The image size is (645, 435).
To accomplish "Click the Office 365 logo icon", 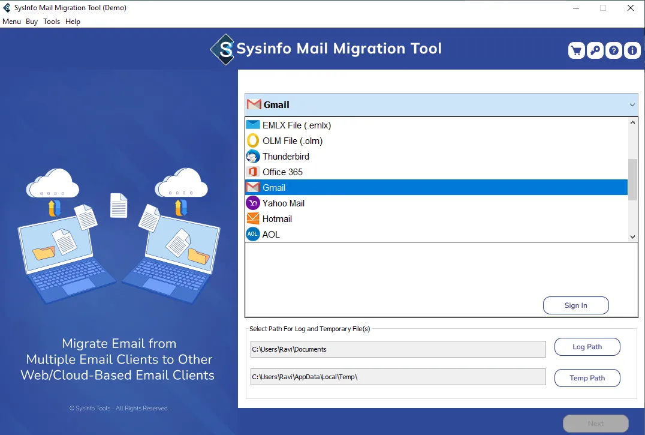I will coord(253,172).
